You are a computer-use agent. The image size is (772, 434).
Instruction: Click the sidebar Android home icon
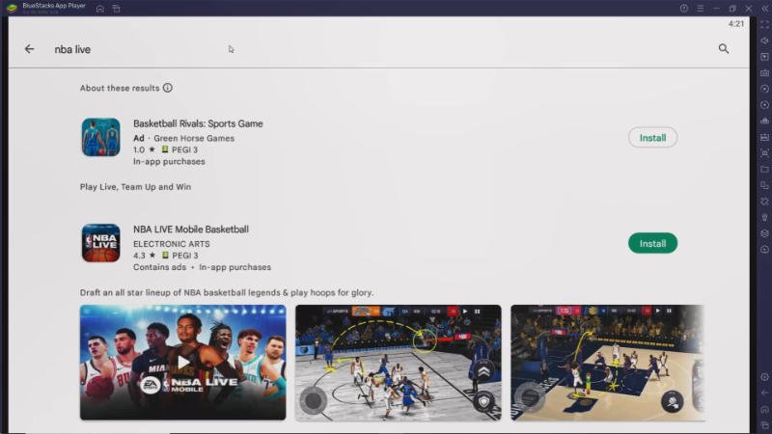pos(764,409)
